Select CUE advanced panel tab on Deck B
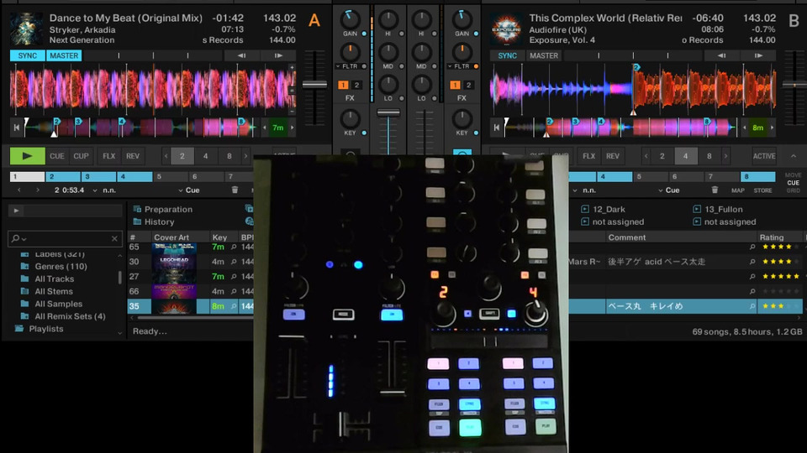The width and height of the screenshot is (807, 453). click(793, 183)
